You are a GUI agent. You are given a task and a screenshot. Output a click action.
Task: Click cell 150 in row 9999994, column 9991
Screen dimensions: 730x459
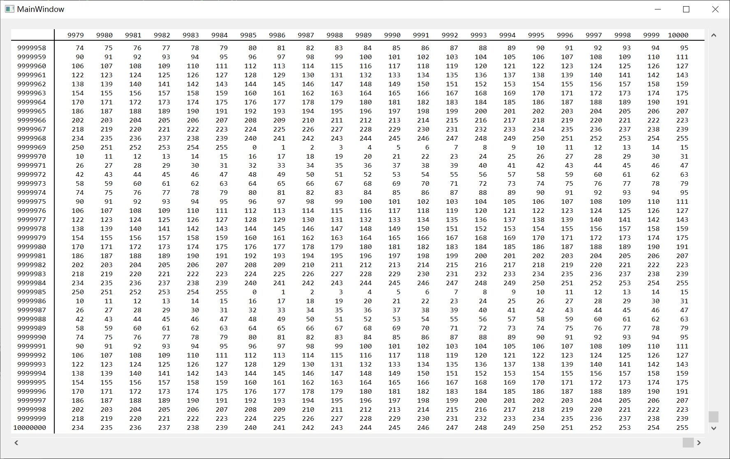(423, 374)
